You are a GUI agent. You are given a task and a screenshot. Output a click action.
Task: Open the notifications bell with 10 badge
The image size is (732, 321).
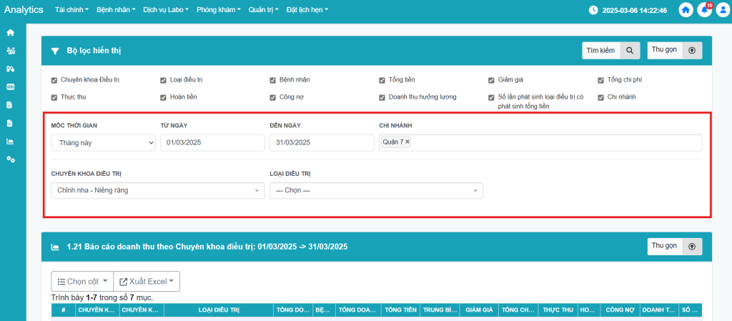(x=704, y=10)
